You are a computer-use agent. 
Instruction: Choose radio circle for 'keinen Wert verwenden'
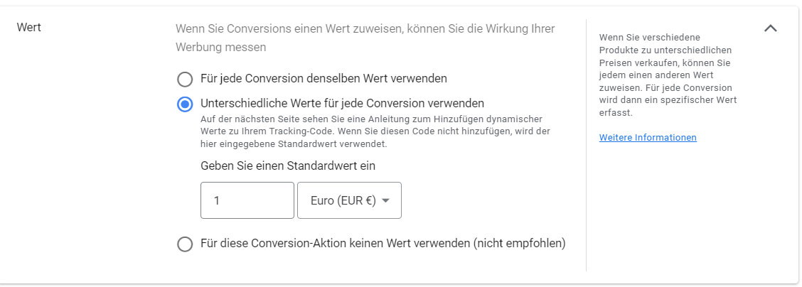(185, 244)
